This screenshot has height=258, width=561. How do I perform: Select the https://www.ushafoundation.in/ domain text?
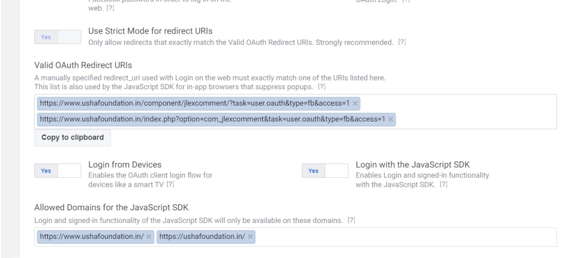tap(92, 237)
